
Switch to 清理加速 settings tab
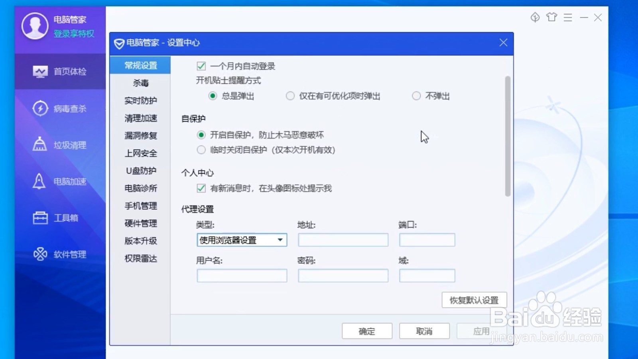(140, 118)
